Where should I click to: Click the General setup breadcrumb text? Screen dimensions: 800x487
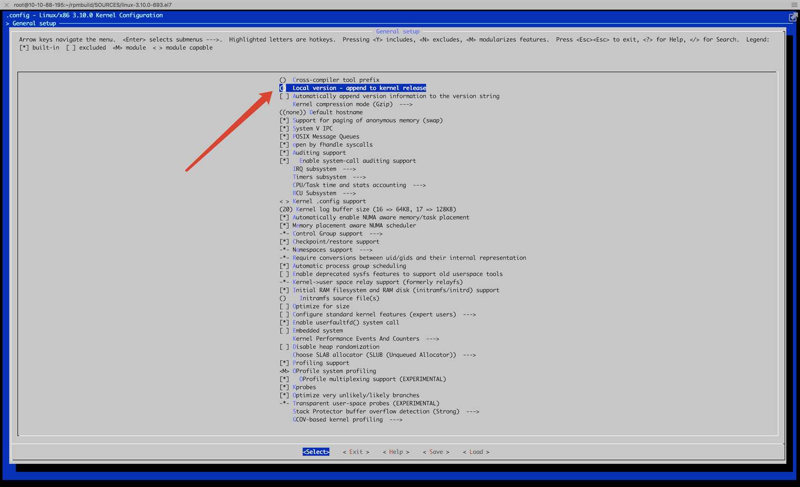pos(34,23)
